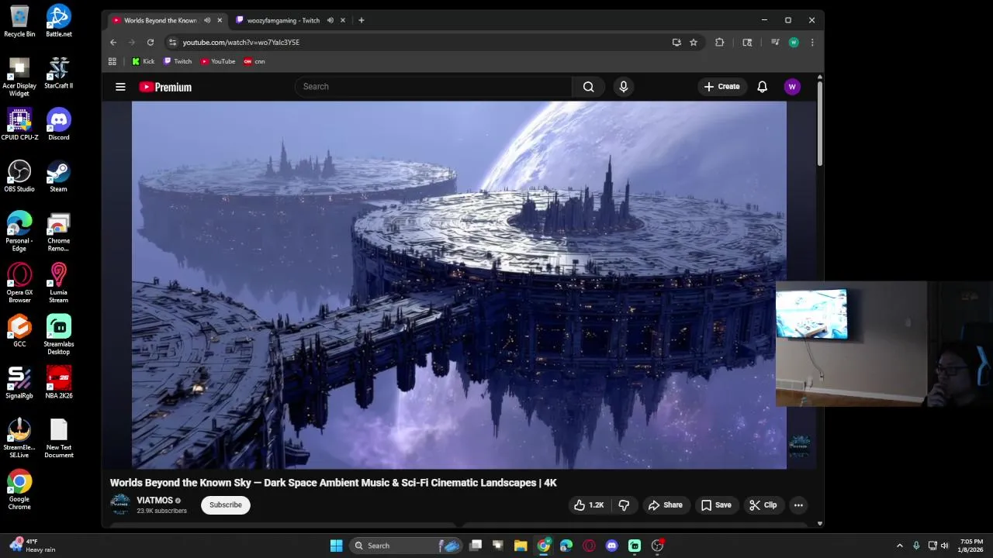The image size is (993, 558).
Task: Open Windows Start menu
Action: (336, 546)
